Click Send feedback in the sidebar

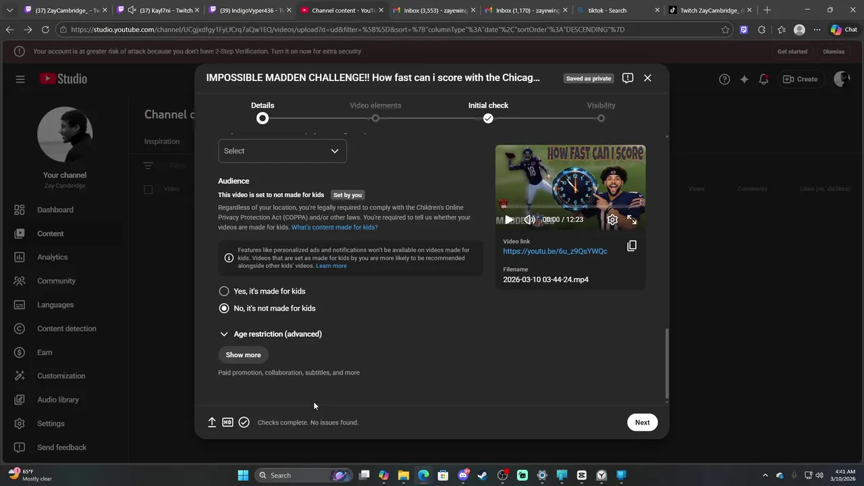[x=61, y=448]
